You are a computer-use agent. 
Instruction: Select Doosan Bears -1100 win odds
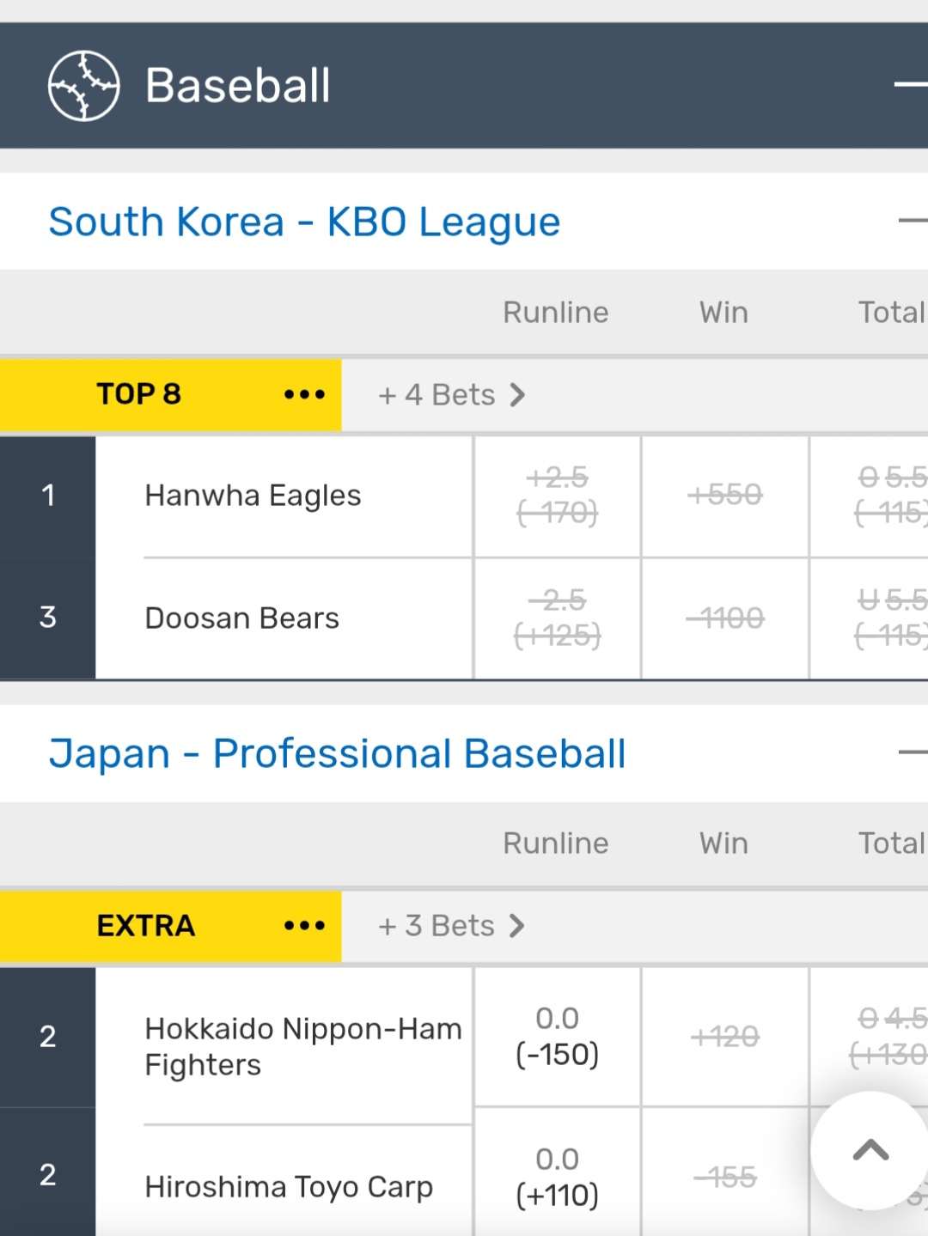[724, 618]
